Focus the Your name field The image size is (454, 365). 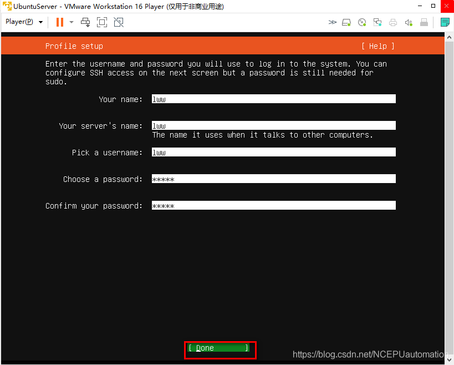(x=274, y=99)
